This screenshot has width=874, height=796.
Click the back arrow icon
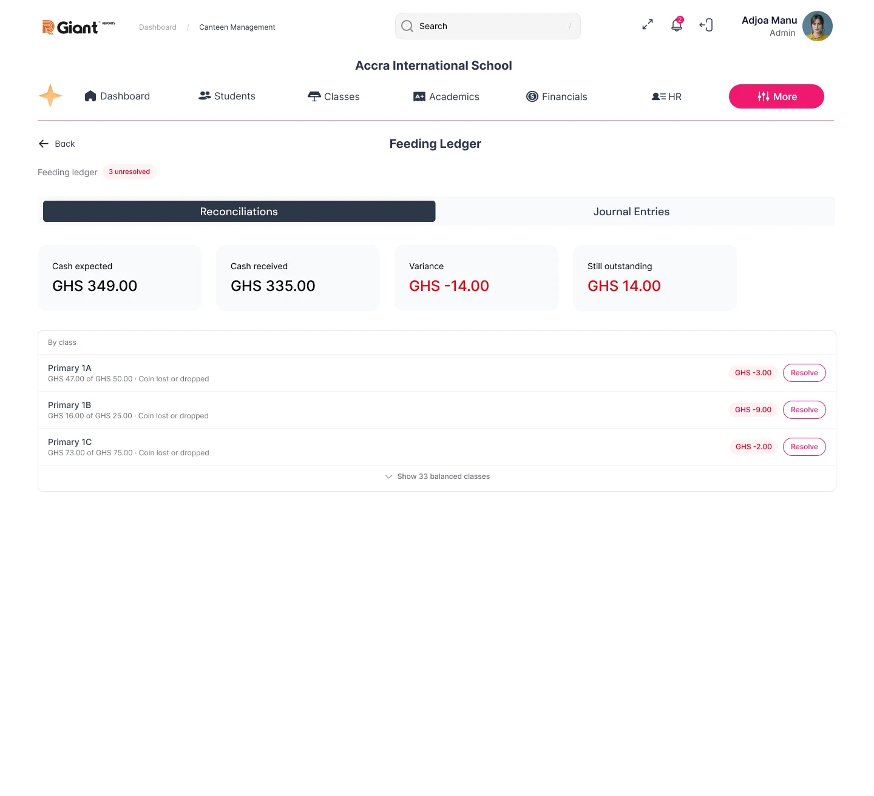click(44, 144)
